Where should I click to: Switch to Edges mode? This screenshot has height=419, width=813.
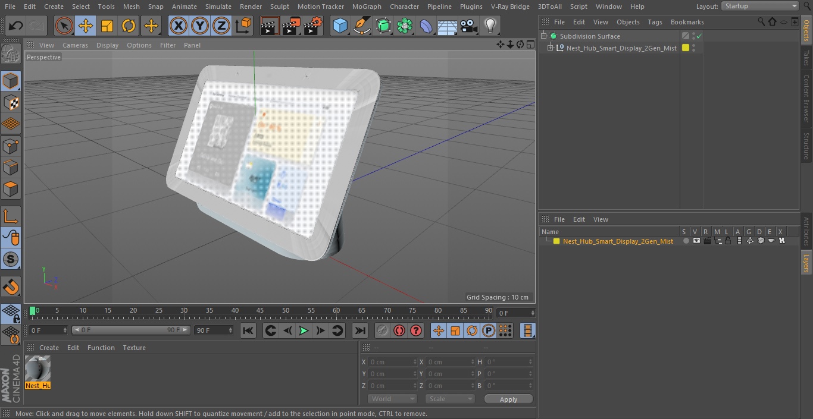(x=11, y=167)
